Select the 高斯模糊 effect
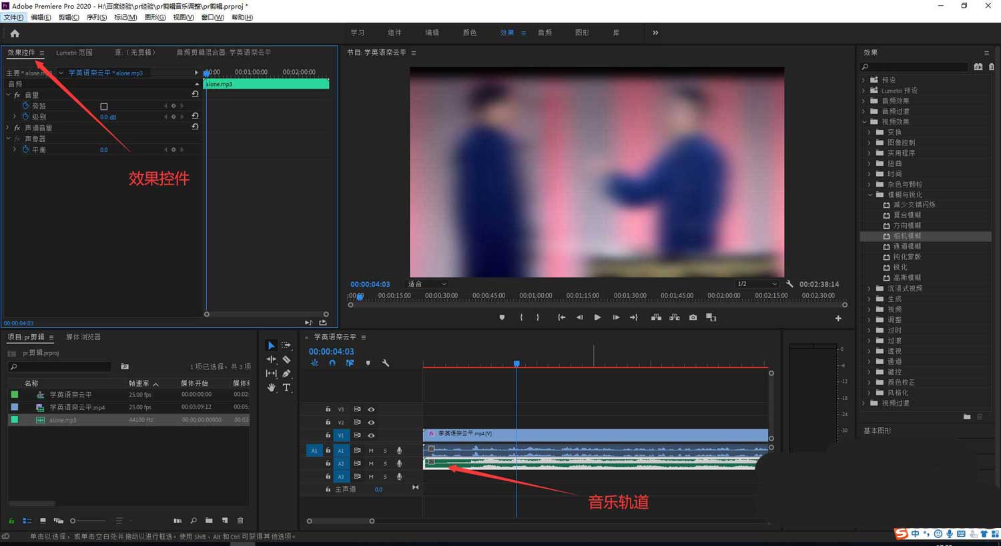Viewport: 1001px width, 546px height. (906, 278)
